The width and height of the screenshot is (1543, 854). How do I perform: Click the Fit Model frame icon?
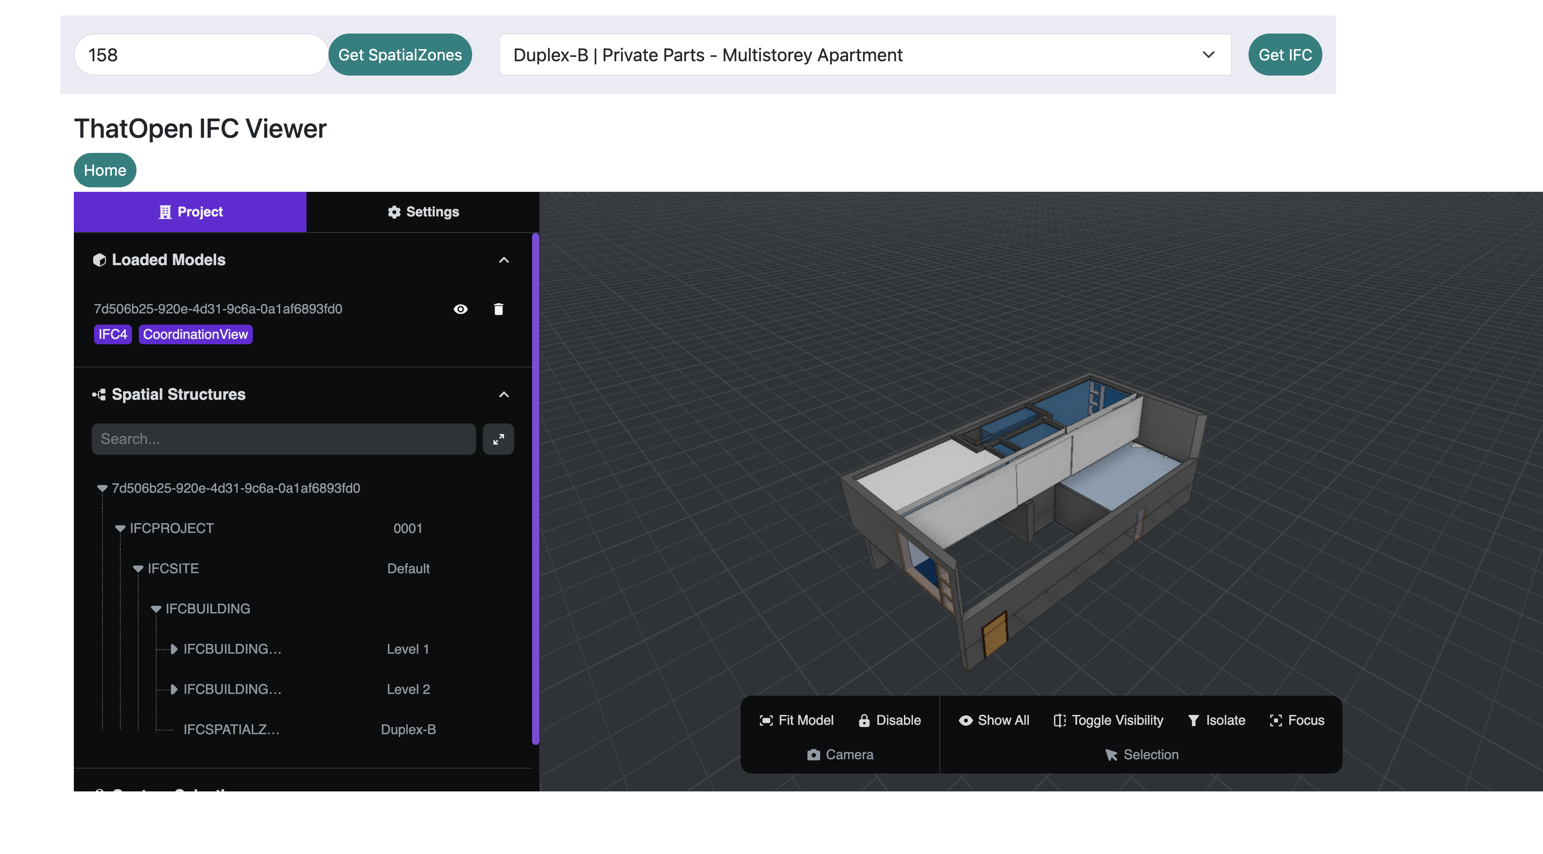pyautogui.click(x=766, y=721)
